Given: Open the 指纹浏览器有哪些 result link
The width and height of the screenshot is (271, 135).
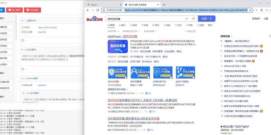Looking at the screenshot, I should [142, 100].
